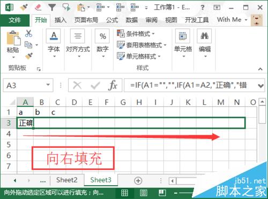Go to previous sheet tab arrow
This screenshot has width=268, height=199.
(x=15, y=181)
